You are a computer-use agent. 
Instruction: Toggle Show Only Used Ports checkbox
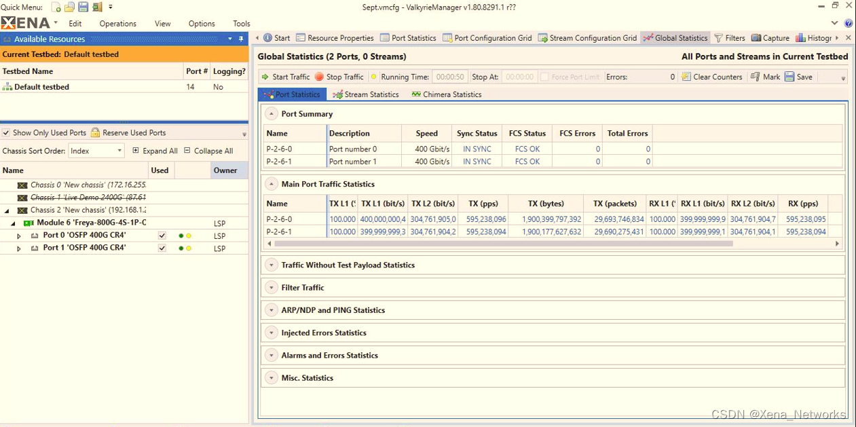[6, 133]
